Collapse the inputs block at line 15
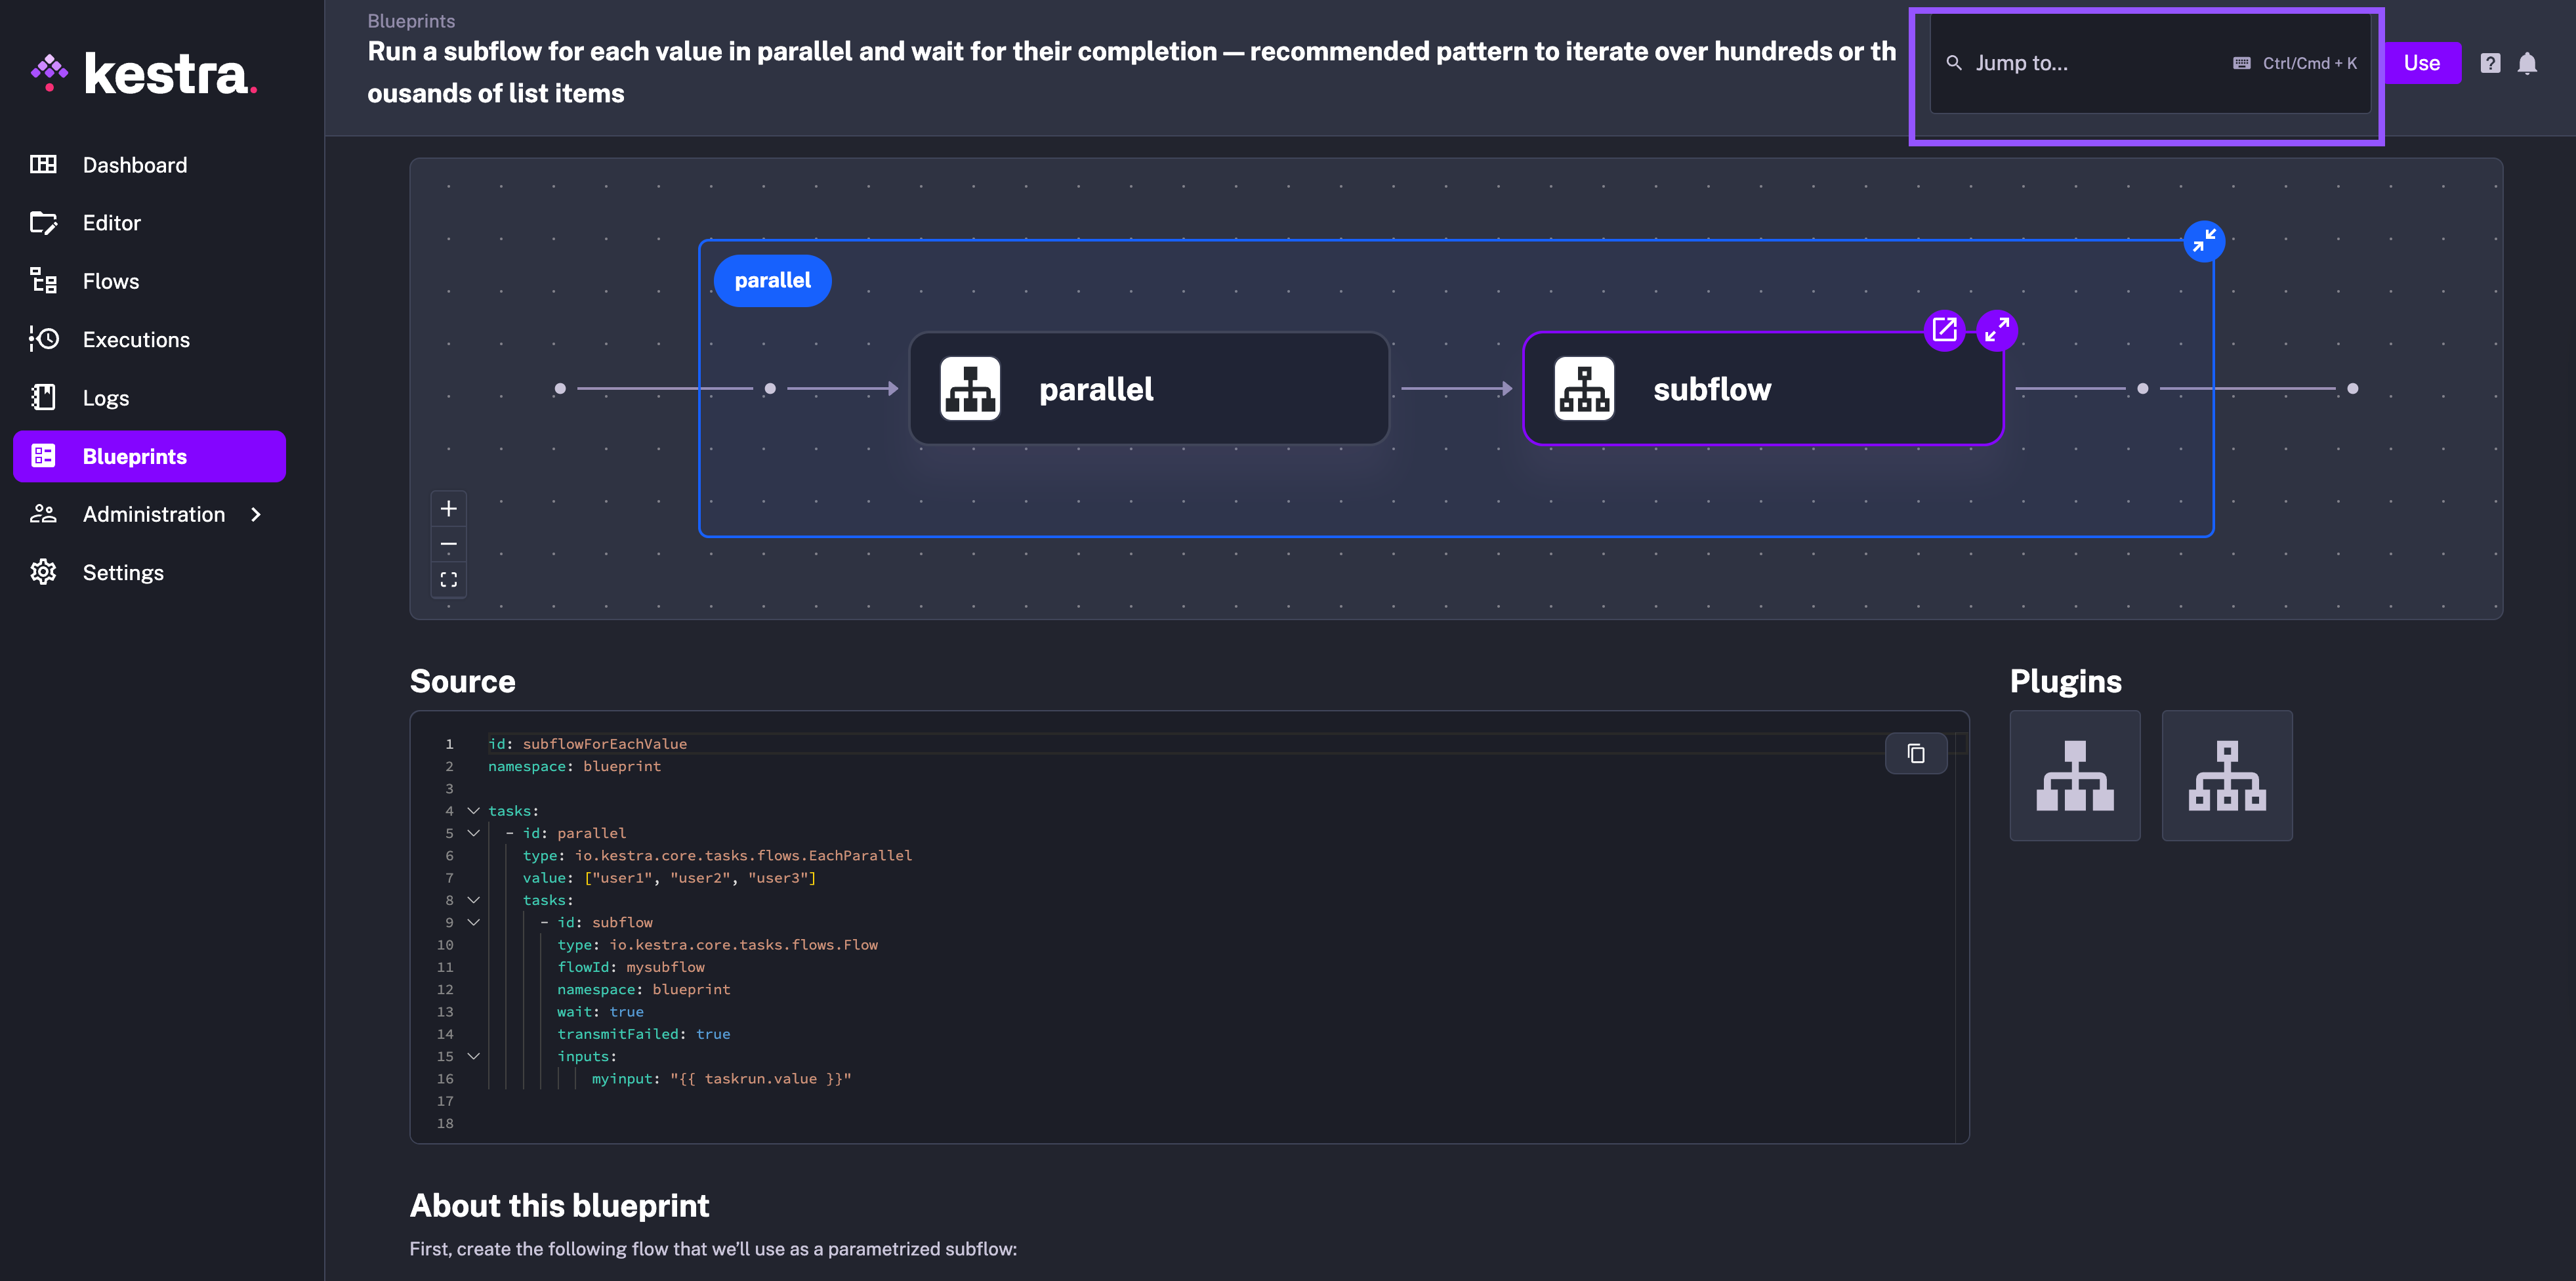 point(474,1056)
